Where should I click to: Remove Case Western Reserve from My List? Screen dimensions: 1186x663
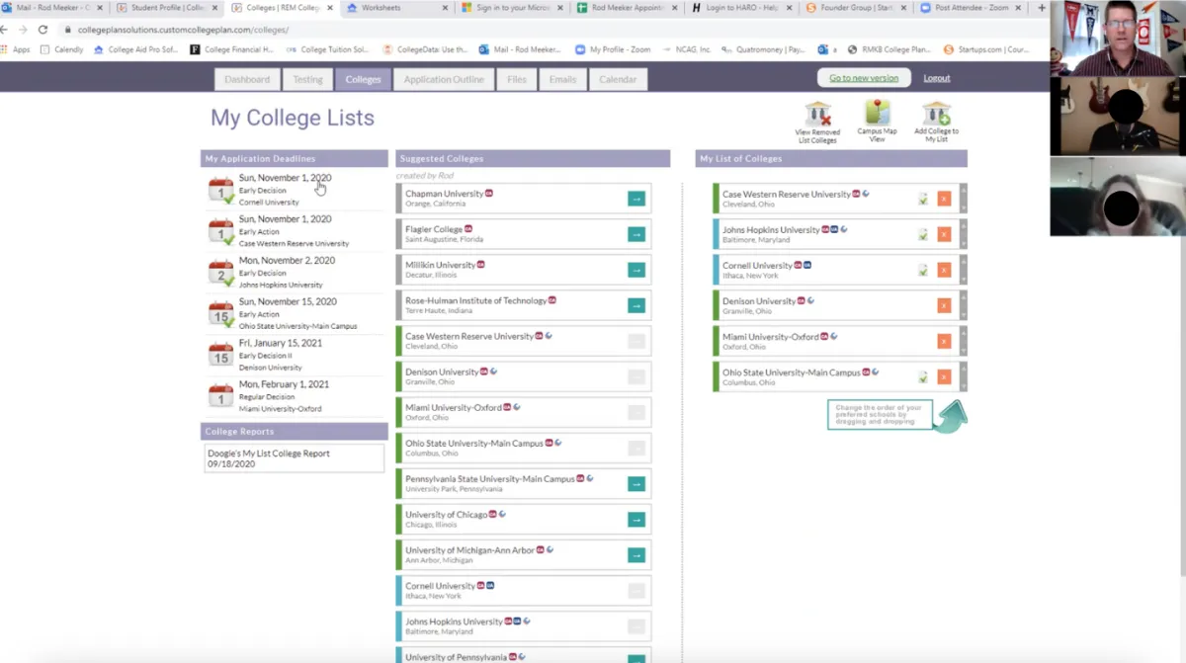click(944, 199)
